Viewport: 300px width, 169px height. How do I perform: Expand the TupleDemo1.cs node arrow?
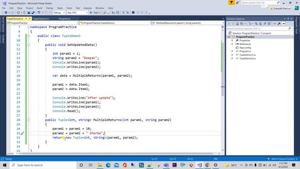[x=232, y=55]
